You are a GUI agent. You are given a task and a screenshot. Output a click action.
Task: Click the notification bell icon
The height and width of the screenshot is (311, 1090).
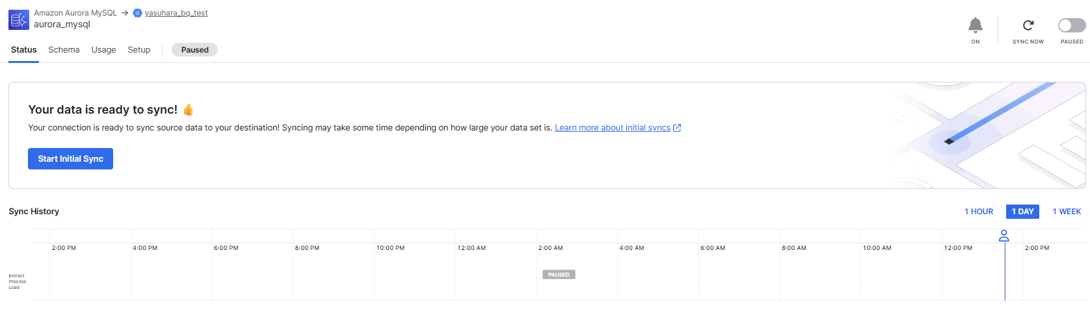coord(975,25)
